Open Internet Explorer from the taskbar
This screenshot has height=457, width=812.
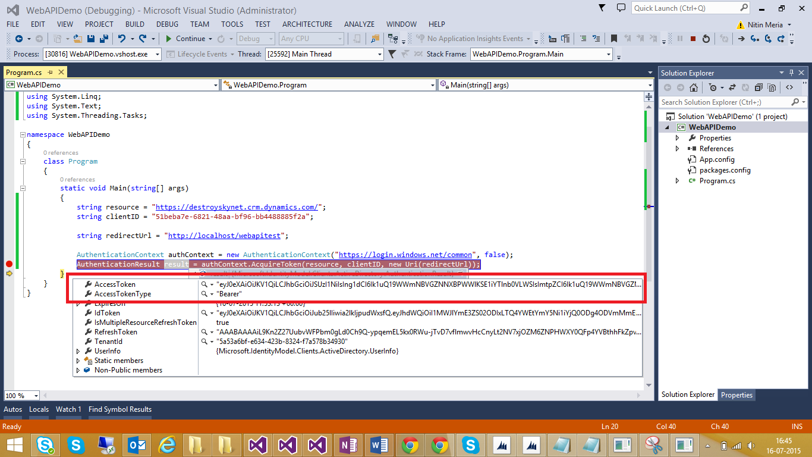[168, 445]
